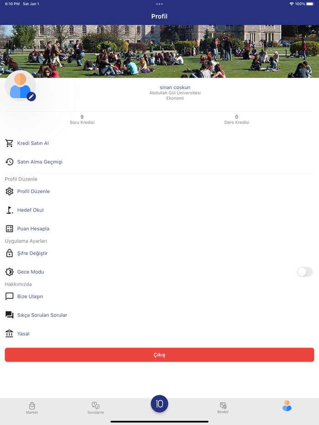
Task: Click the Sıkça Sorulan Sorular chat icon
Action: 9,315
